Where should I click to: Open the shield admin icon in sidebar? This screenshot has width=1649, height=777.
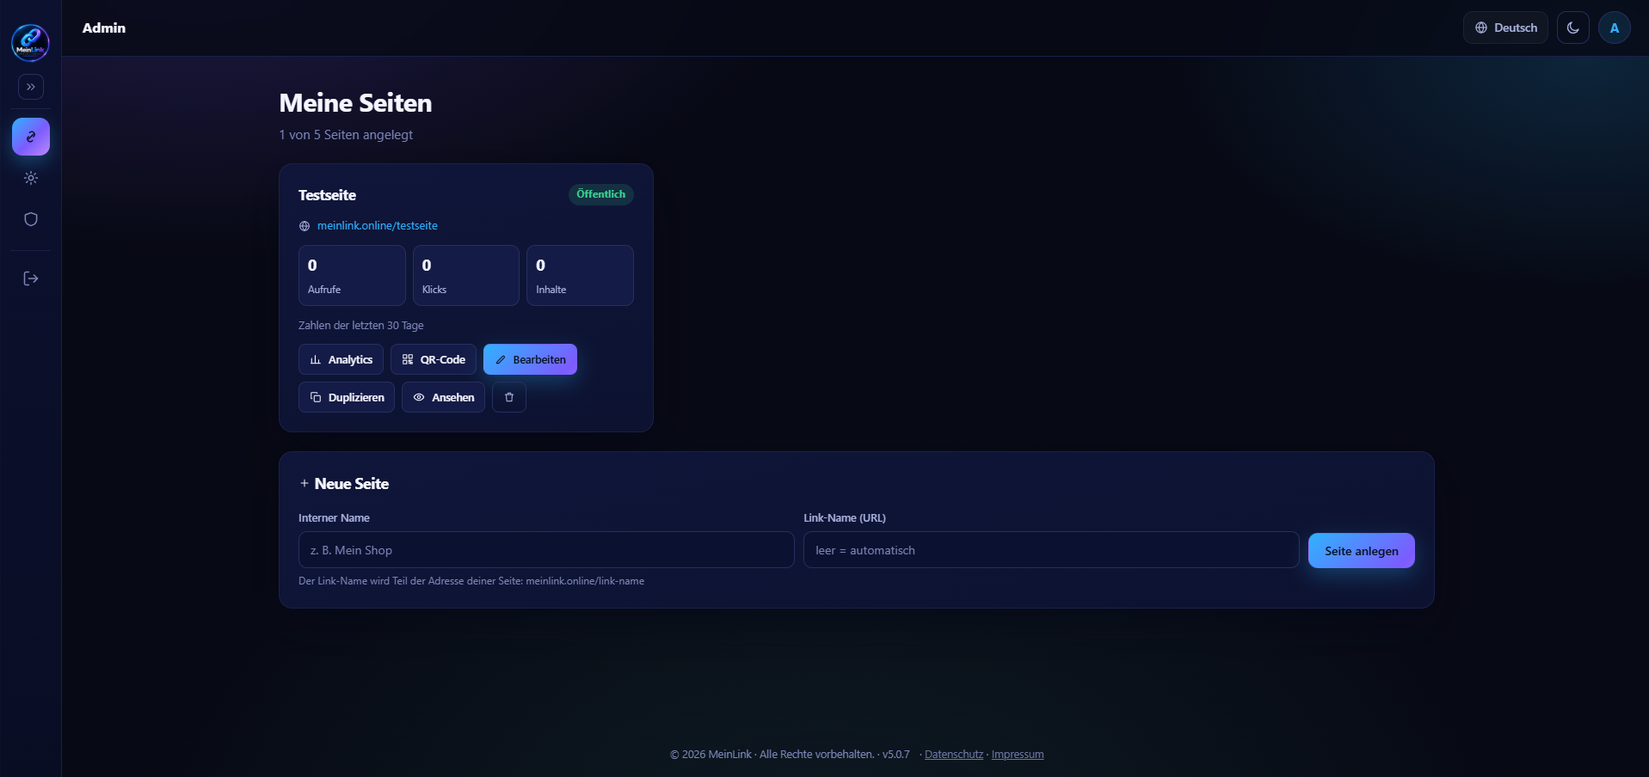point(31,219)
